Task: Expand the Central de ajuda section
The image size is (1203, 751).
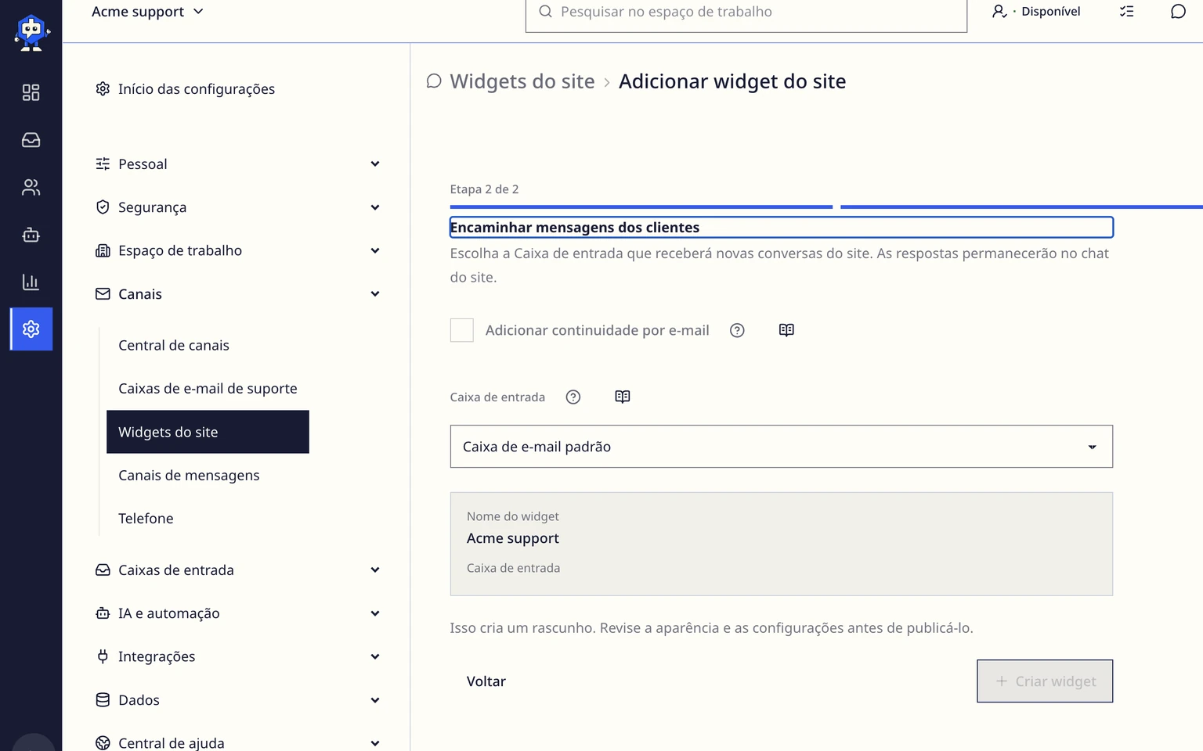Action: click(x=237, y=743)
